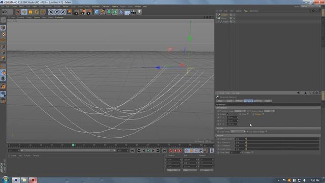Viewport: 325px width, 183px height.
Task: Go to start of timeline
Action: tap(133, 150)
